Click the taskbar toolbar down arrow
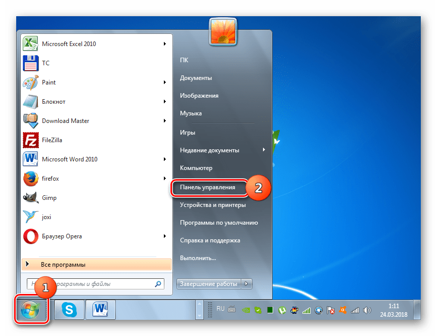The height and width of the screenshot is (336, 437). 200,315
